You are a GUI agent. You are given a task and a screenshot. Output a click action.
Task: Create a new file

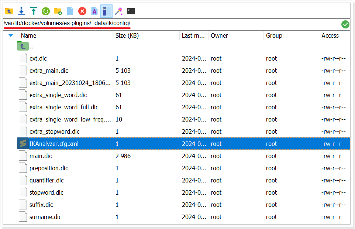click(x=70, y=11)
